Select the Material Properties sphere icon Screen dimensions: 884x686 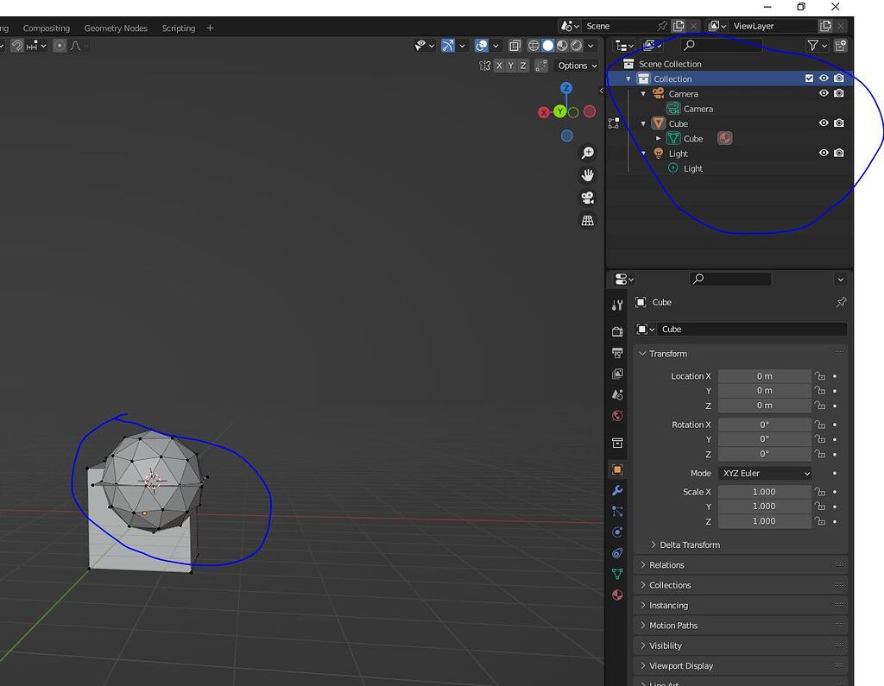click(x=617, y=595)
